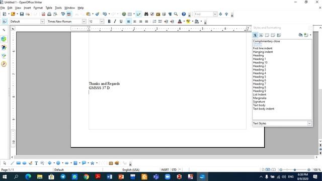Click the zoom slider handle in status bar
This screenshot has height=181, width=322.
[x=295, y=170]
